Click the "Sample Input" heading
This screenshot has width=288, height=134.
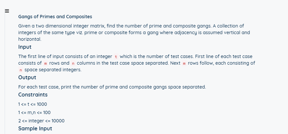tap(35, 129)
